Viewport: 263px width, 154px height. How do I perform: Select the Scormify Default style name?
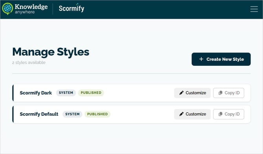click(x=39, y=114)
